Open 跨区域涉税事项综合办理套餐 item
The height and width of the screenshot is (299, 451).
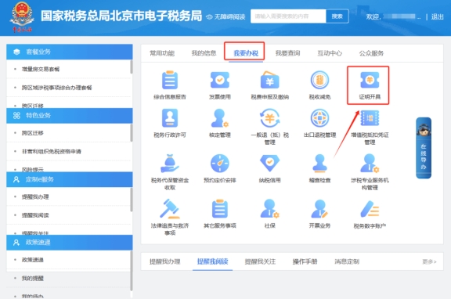[56, 88]
